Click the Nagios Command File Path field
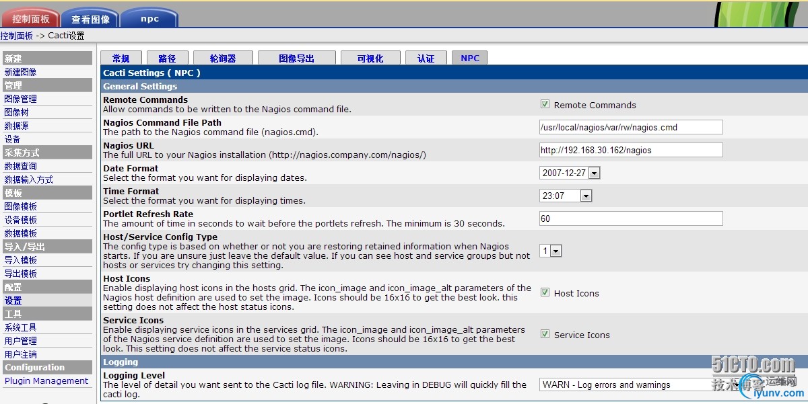 coord(631,127)
